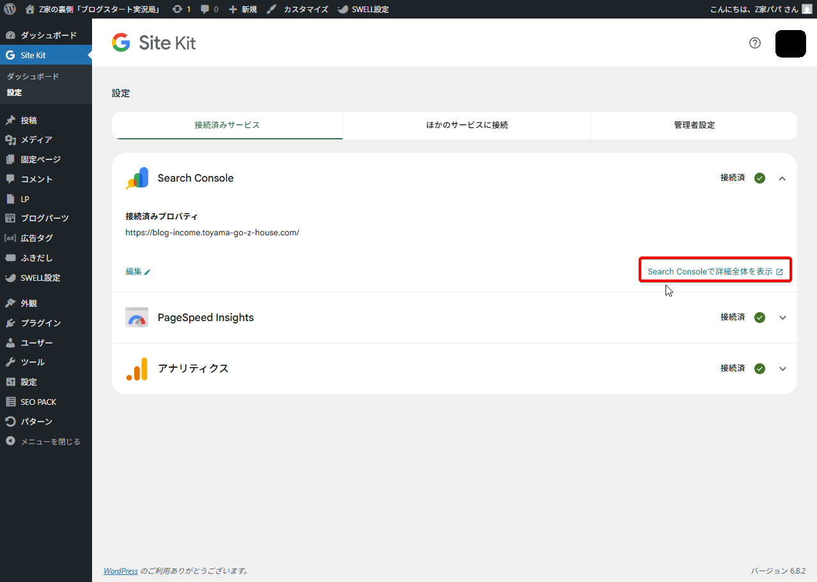Click the user avatar in the admin bar
The image size is (817, 582).
pos(807,10)
